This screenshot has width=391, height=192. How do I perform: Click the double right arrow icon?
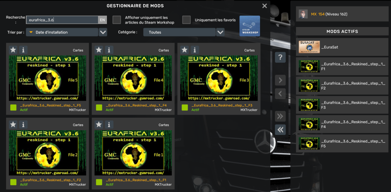pyautogui.click(x=280, y=116)
